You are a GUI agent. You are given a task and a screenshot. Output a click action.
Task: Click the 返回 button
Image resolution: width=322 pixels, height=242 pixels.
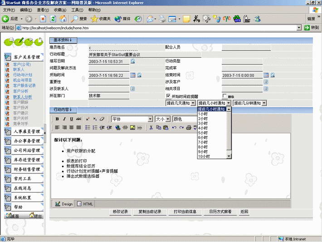point(244,212)
